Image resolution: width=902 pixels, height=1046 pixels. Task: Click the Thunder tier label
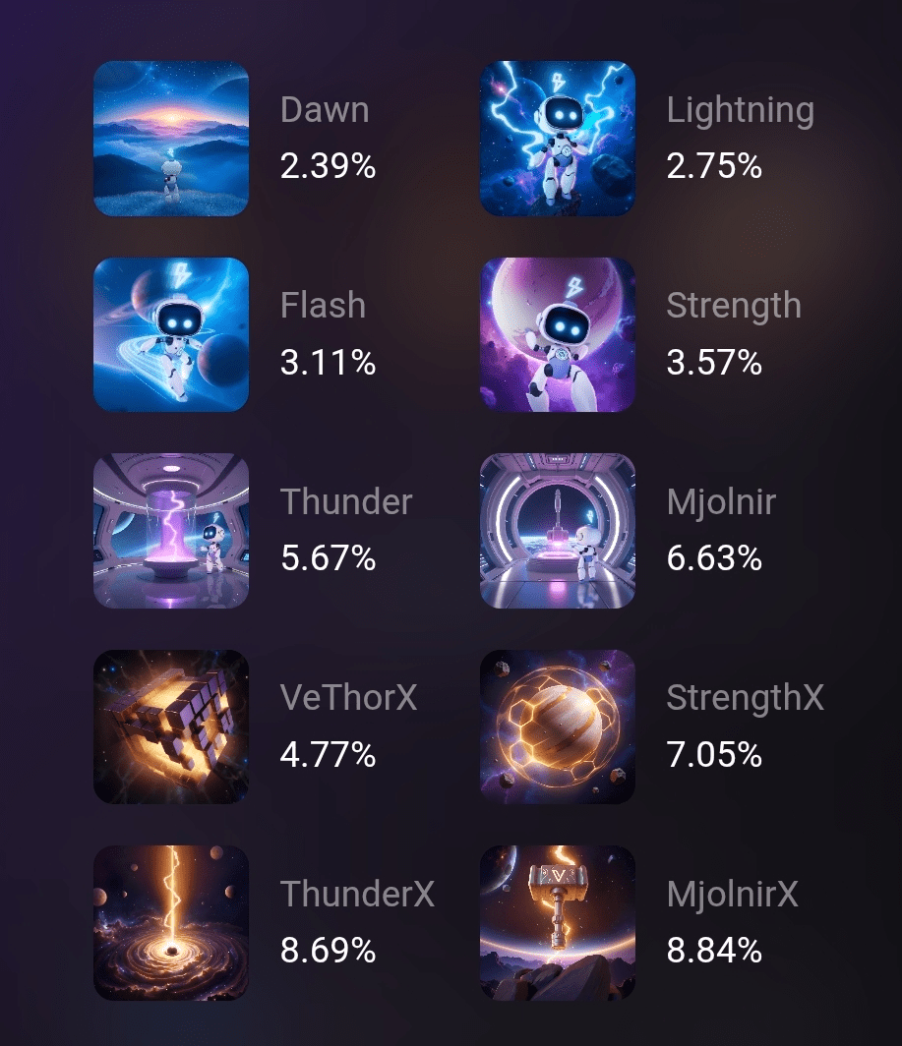coord(346,501)
